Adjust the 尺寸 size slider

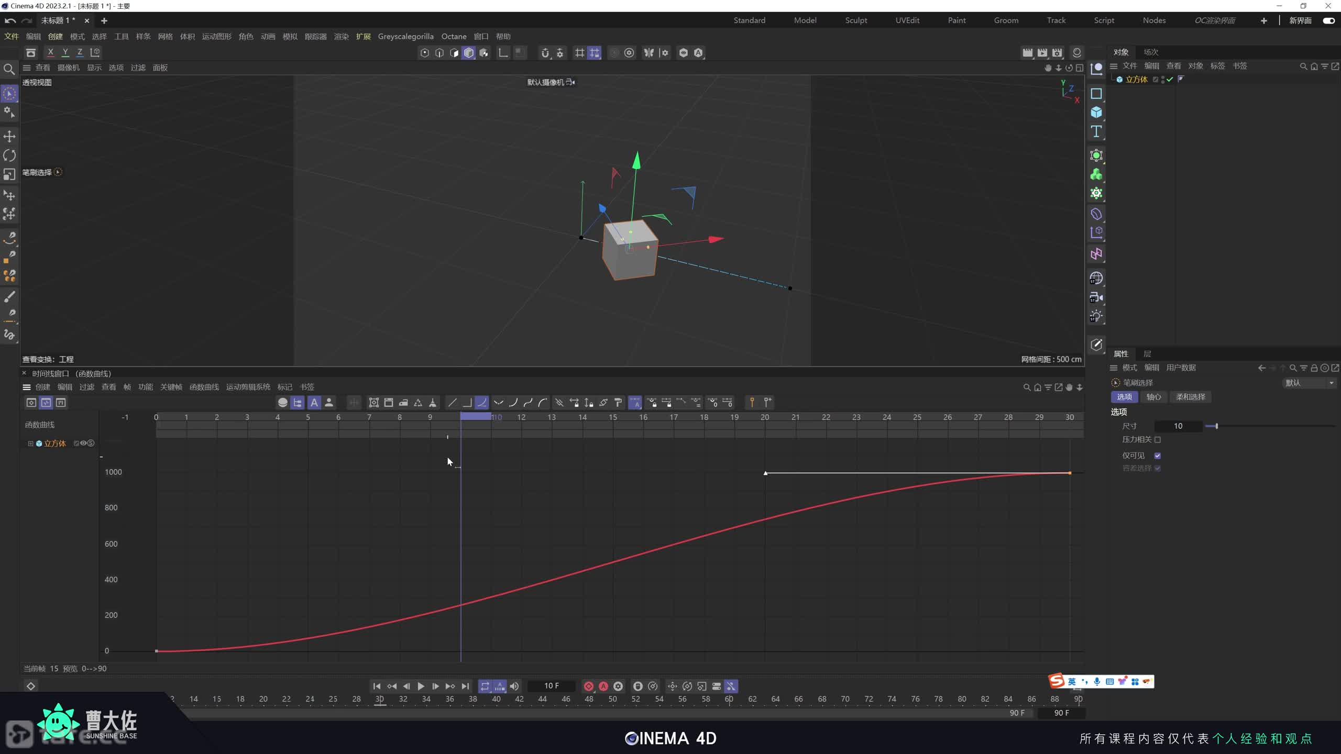click(1216, 426)
